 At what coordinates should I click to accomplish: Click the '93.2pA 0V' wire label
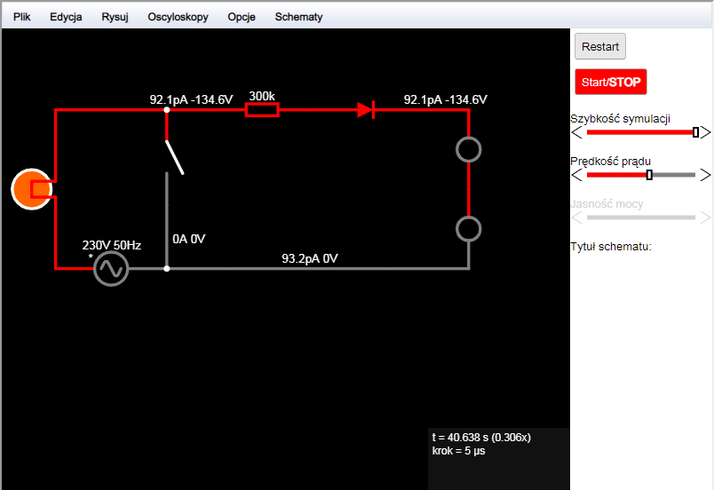[310, 258]
